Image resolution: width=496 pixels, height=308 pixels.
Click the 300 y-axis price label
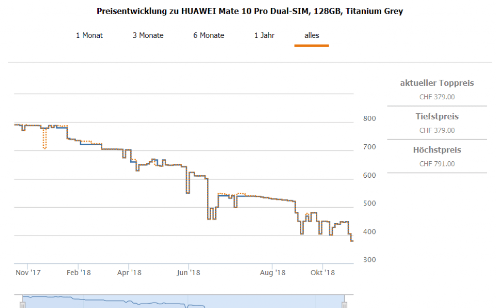[369, 260]
